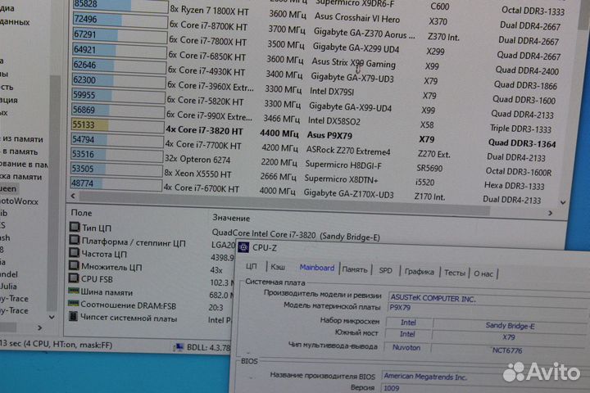This screenshot has height=393, width=590.
Task: Open the 'Графика' tab in CPU-Z
Action: (420, 272)
